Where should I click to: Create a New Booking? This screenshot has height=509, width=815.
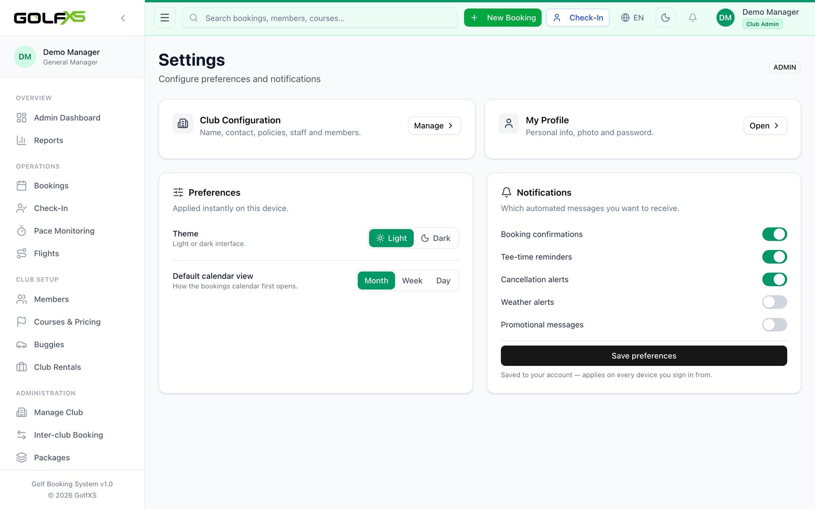[x=503, y=18]
